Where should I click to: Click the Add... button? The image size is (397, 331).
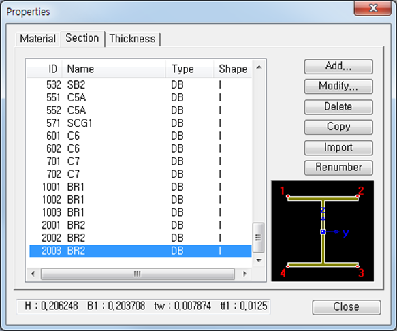(x=338, y=66)
